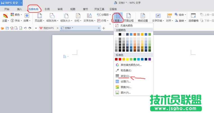Switch to the 审阅 ribbon tab
This screenshot has height=113, width=214.
click(60, 9)
